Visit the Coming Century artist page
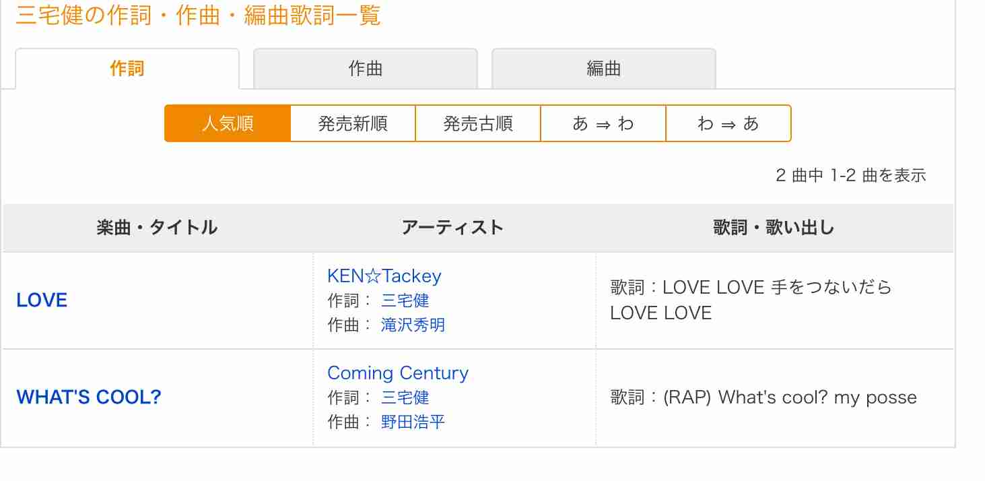 click(x=398, y=373)
